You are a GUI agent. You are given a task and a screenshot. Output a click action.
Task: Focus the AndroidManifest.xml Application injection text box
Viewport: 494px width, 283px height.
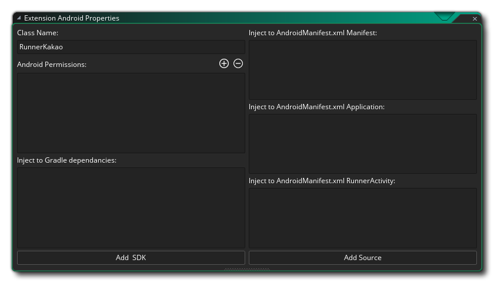(362, 144)
